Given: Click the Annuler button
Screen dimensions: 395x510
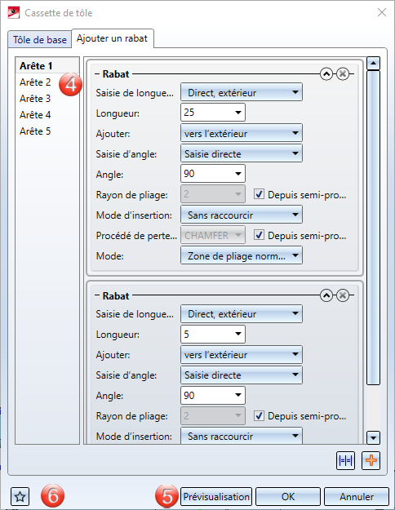Looking at the screenshot, I should [x=357, y=496].
